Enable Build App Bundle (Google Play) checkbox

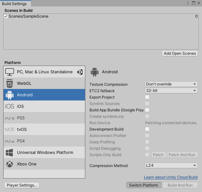click(147, 110)
